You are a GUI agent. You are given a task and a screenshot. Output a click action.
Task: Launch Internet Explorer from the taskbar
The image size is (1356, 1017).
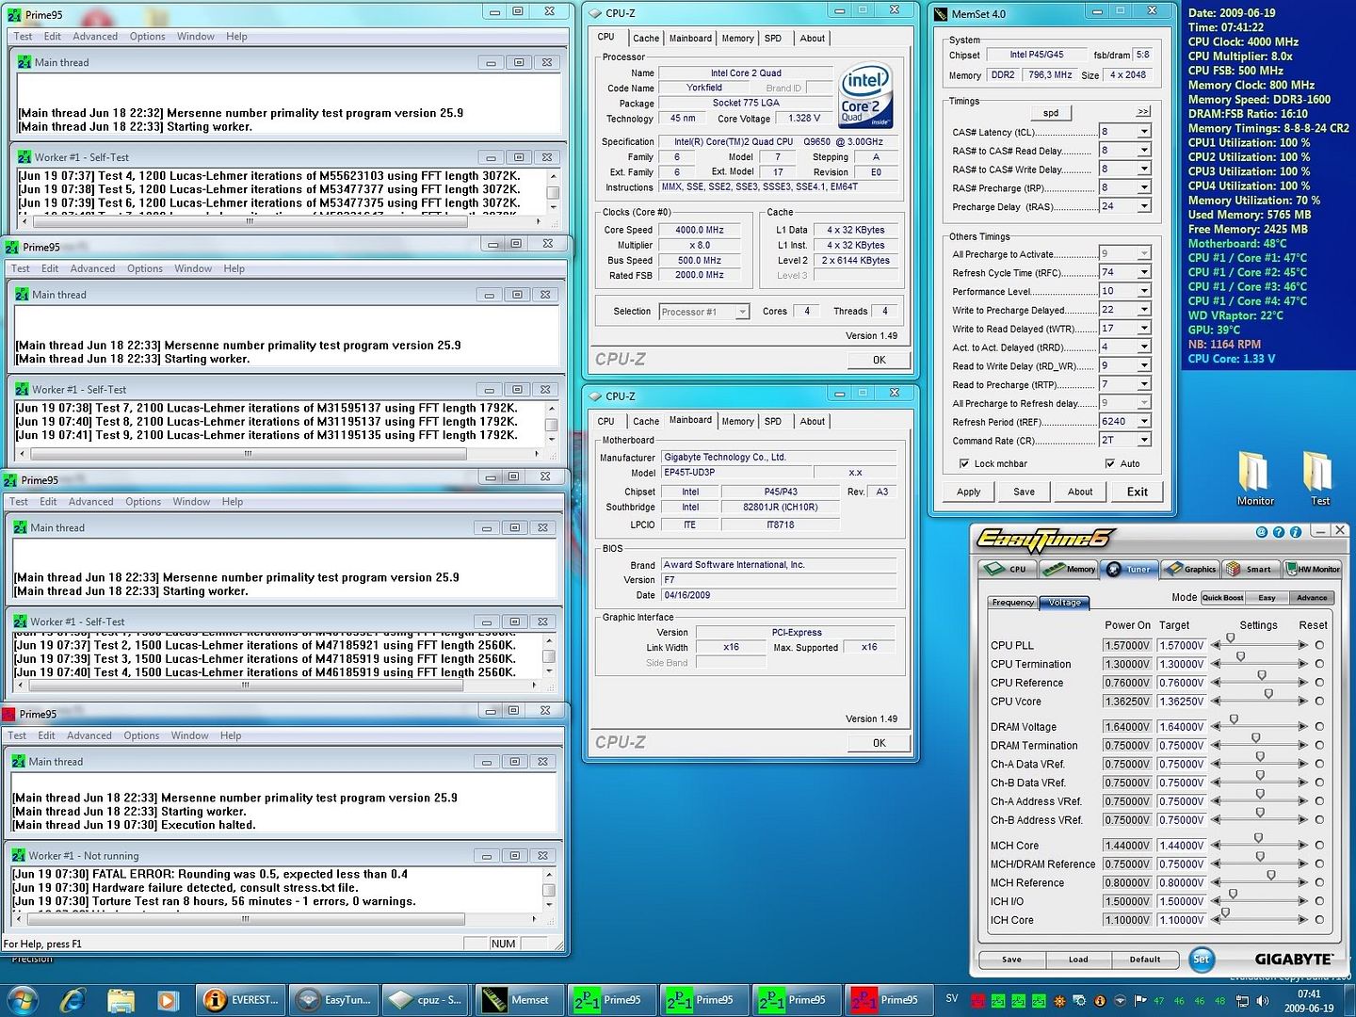pyautogui.click(x=73, y=999)
